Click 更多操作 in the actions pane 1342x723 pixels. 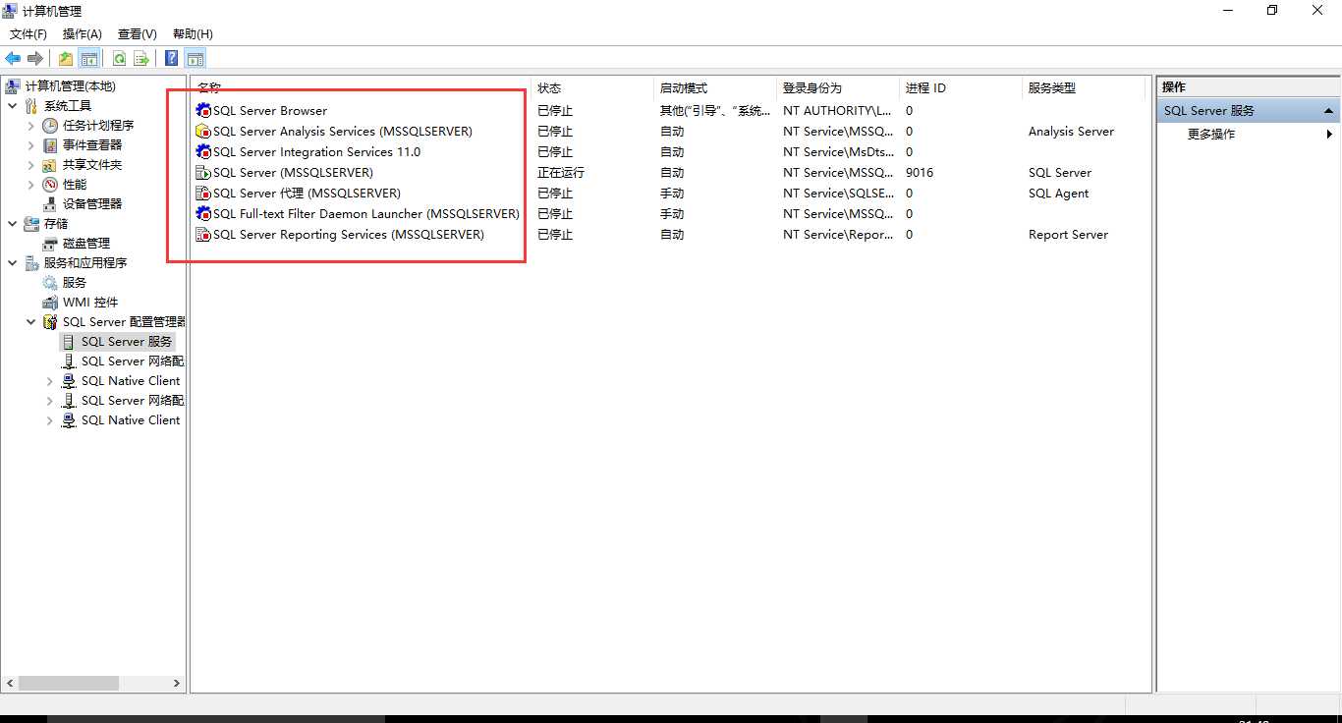pyautogui.click(x=1211, y=135)
